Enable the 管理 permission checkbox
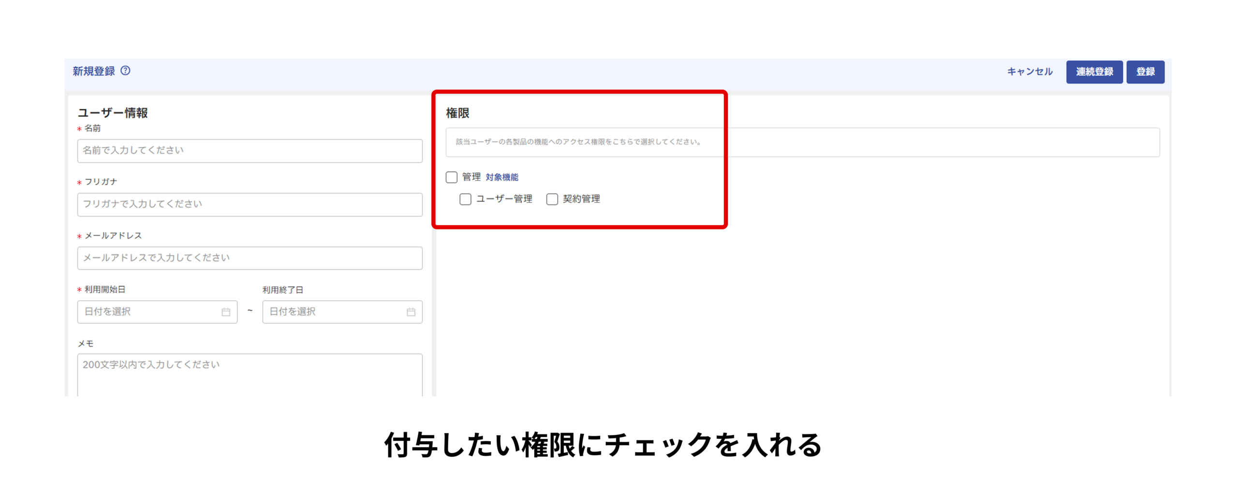Screen dimensions: 1238x494 tap(451, 177)
